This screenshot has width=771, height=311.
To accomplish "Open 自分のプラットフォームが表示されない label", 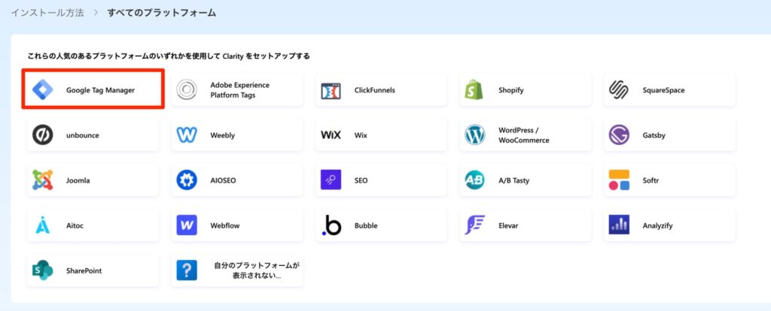I will [257, 270].
